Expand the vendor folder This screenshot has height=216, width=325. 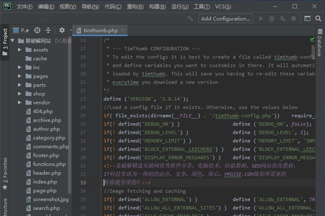(19, 102)
